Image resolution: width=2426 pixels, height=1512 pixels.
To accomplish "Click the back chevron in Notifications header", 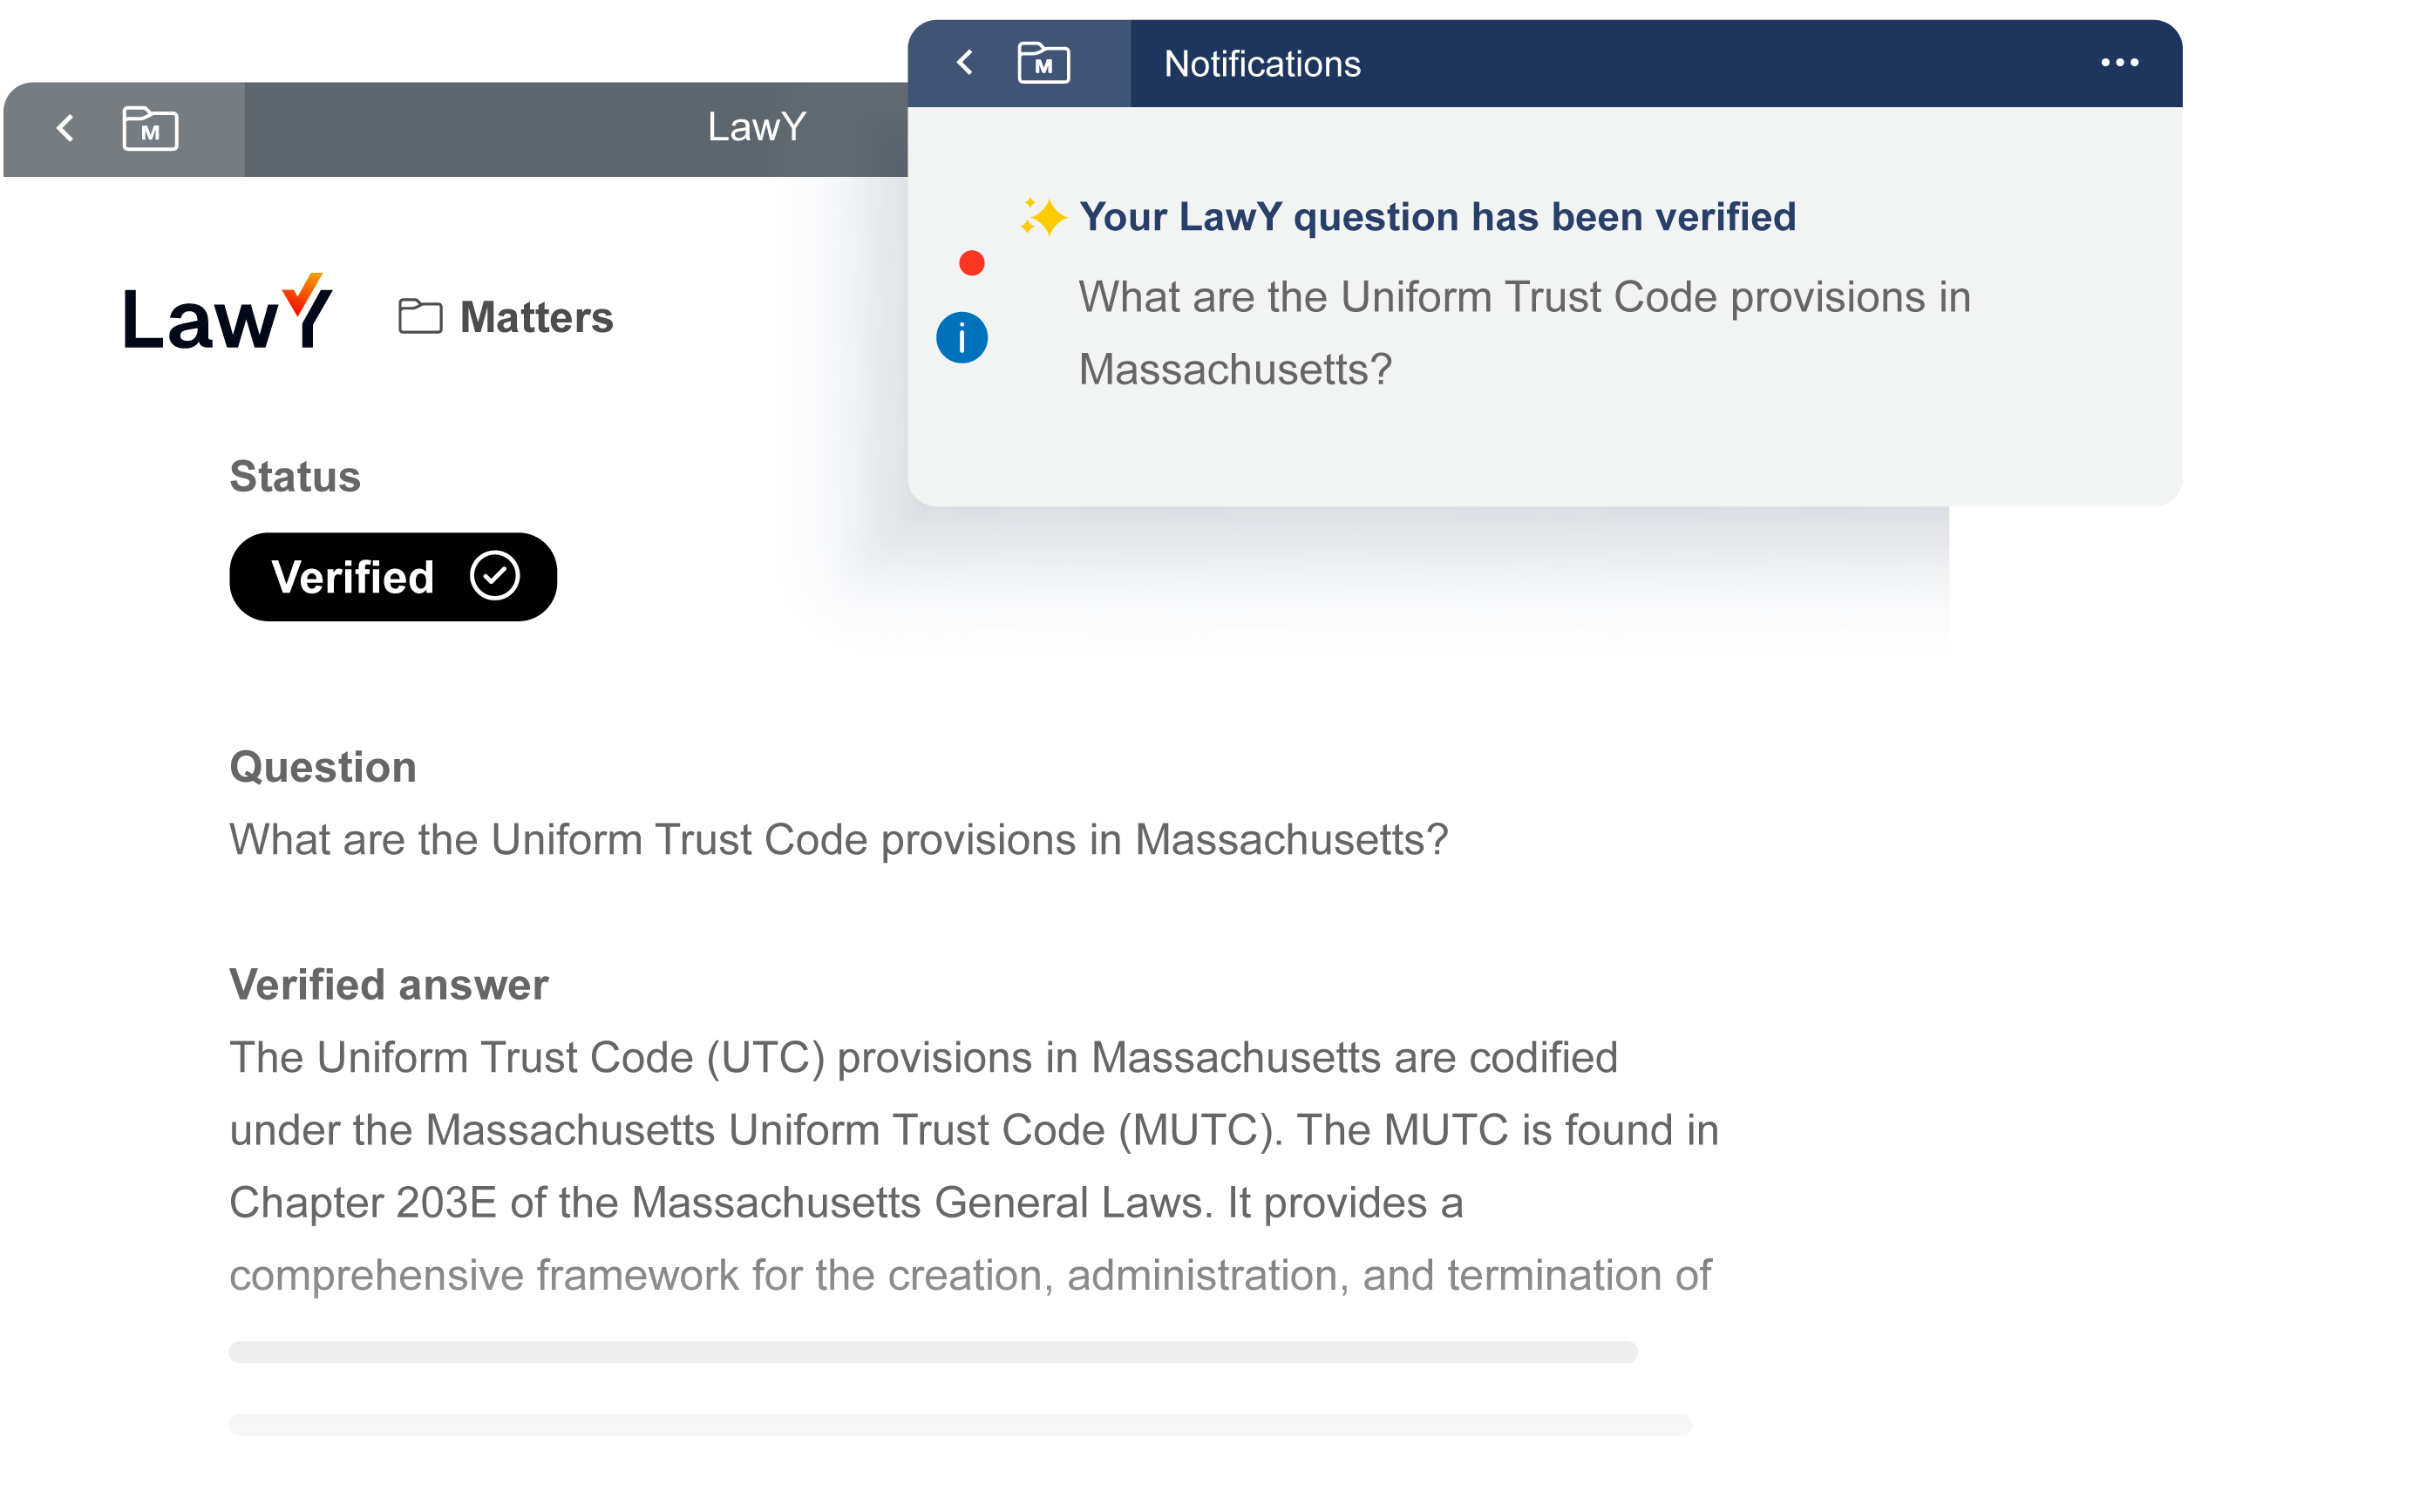I will click(965, 63).
